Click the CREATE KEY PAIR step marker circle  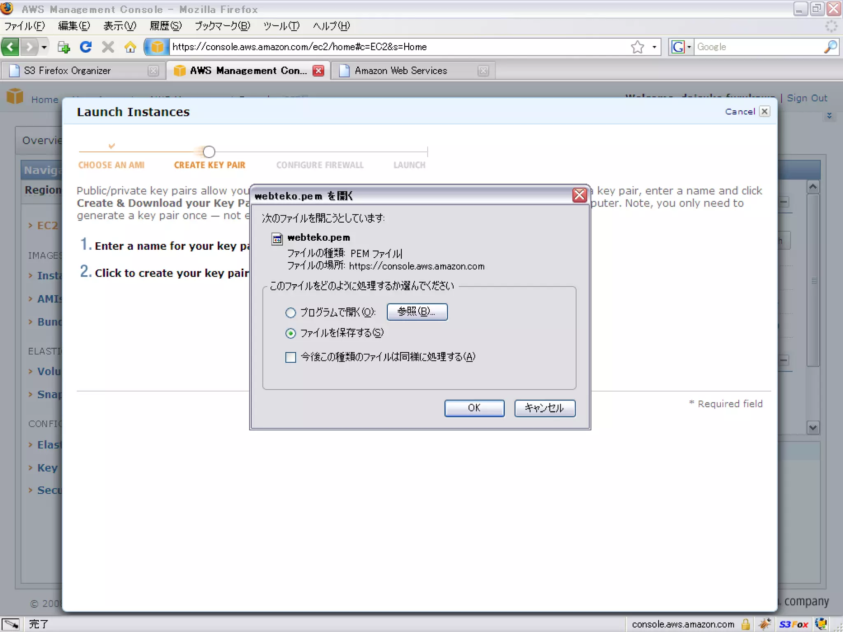click(x=209, y=152)
